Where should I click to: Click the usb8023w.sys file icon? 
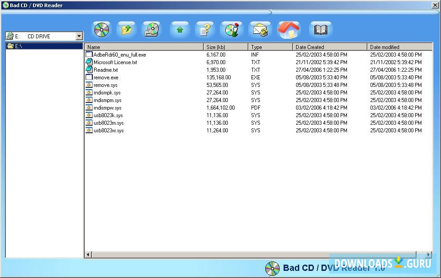click(x=89, y=131)
